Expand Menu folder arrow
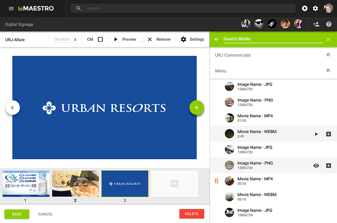 (x=329, y=71)
